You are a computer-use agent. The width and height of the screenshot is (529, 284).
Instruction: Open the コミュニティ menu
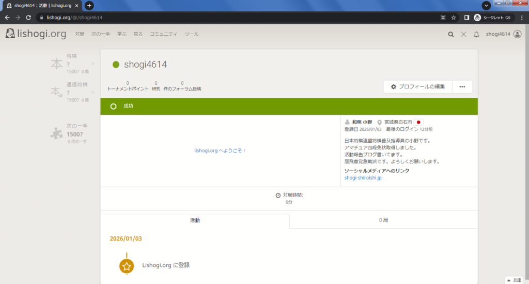[163, 34]
